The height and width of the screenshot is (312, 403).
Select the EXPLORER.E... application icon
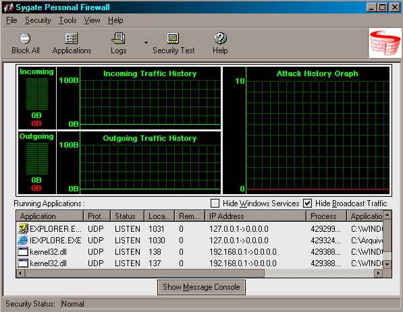click(x=23, y=228)
